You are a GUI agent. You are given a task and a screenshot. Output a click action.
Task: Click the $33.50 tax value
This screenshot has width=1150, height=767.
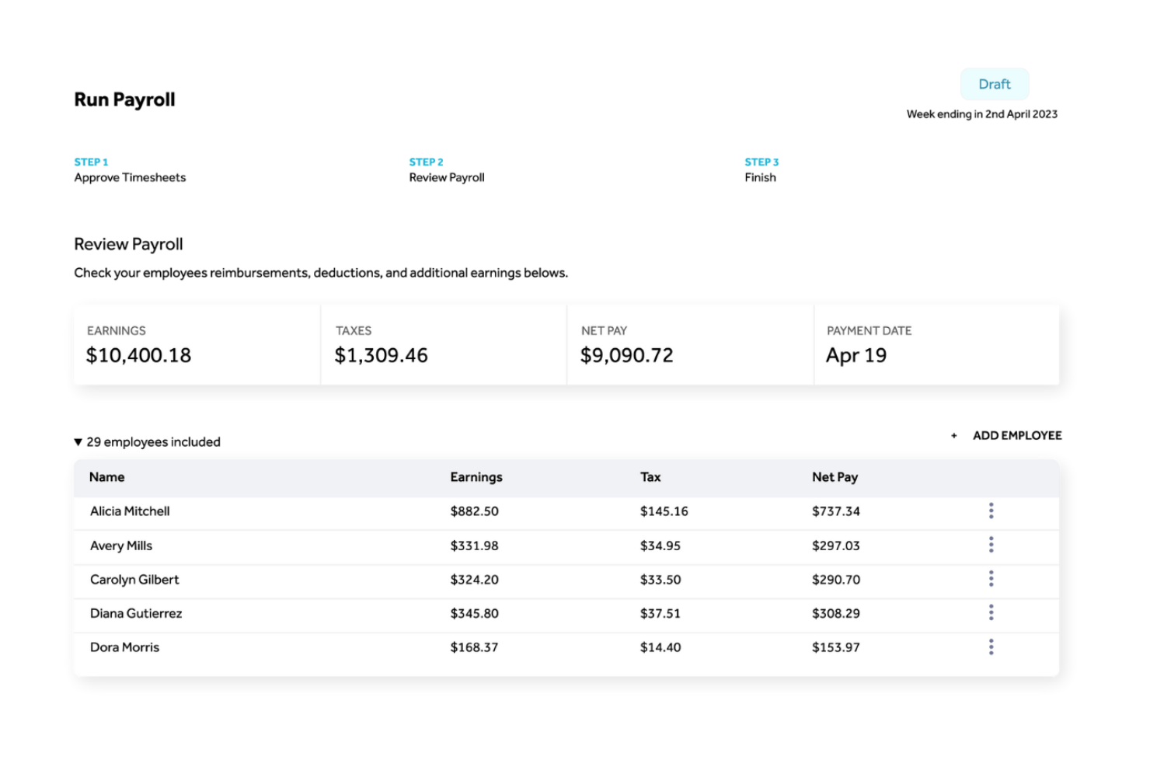coord(660,580)
